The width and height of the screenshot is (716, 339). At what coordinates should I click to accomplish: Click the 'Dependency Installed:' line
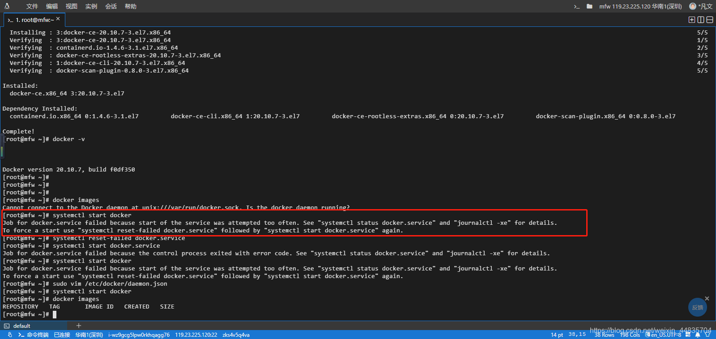point(40,109)
